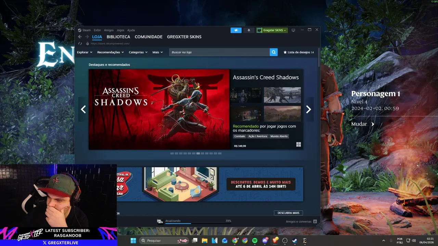Click Amigos e conversas link

[x=299, y=221]
